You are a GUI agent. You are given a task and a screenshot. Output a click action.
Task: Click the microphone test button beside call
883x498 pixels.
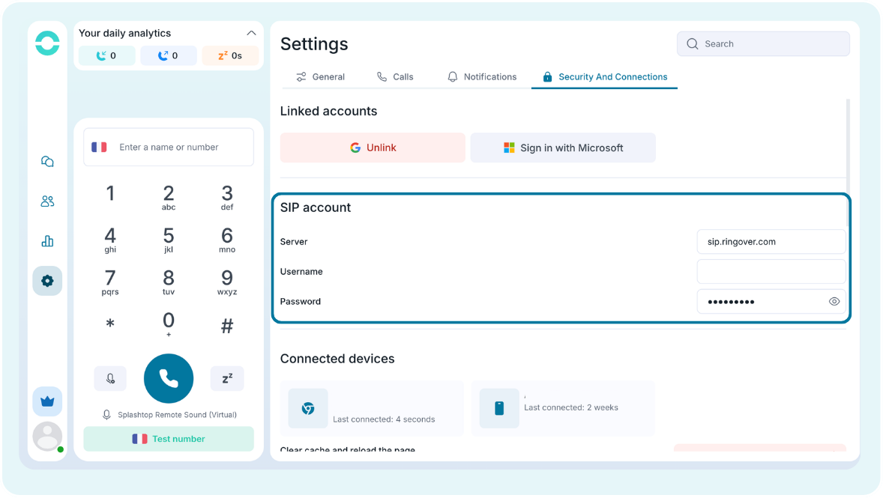[110, 379]
